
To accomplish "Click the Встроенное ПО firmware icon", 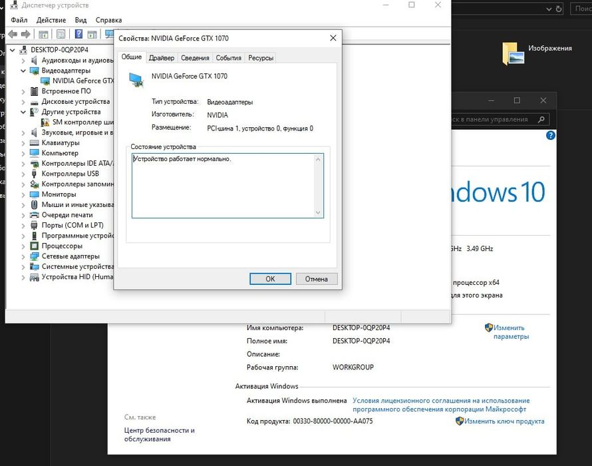I will pyautogui.click(x=35, y=91).
